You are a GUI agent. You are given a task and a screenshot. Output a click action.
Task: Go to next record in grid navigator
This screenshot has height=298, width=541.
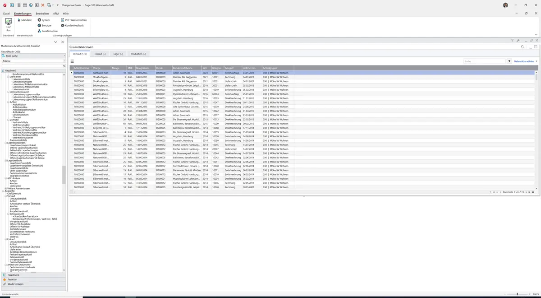click(526, 192)
